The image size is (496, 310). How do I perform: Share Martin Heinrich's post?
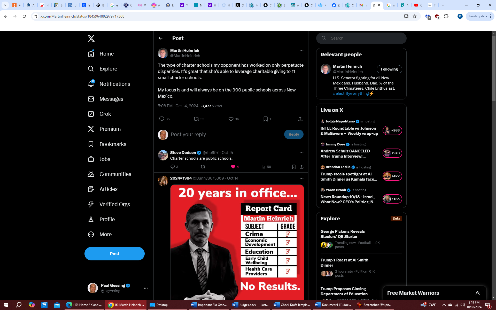pos(300,119)
